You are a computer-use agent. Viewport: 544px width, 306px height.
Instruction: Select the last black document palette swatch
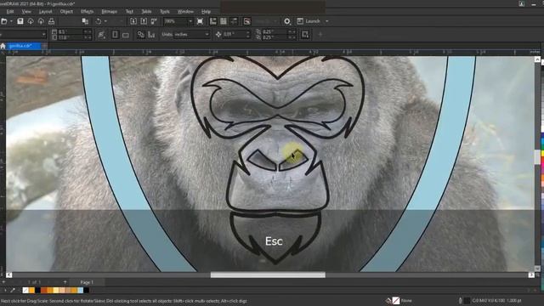tap(86, 290)
